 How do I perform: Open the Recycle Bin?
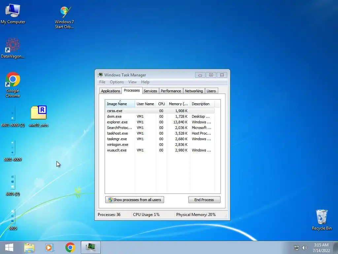321,220
